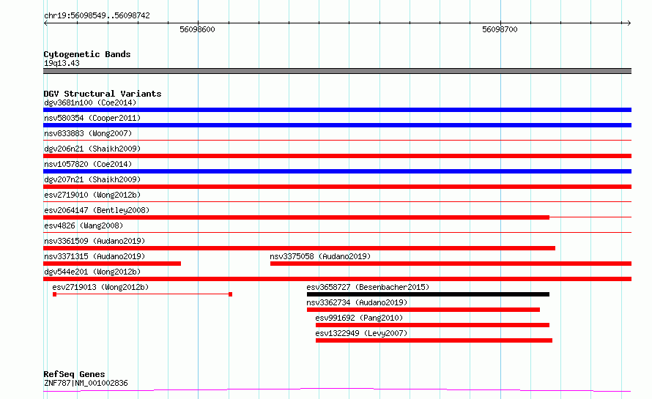The image size is (652, 399).
Task: Click the left arrow at ruler start
Action: 45,23
